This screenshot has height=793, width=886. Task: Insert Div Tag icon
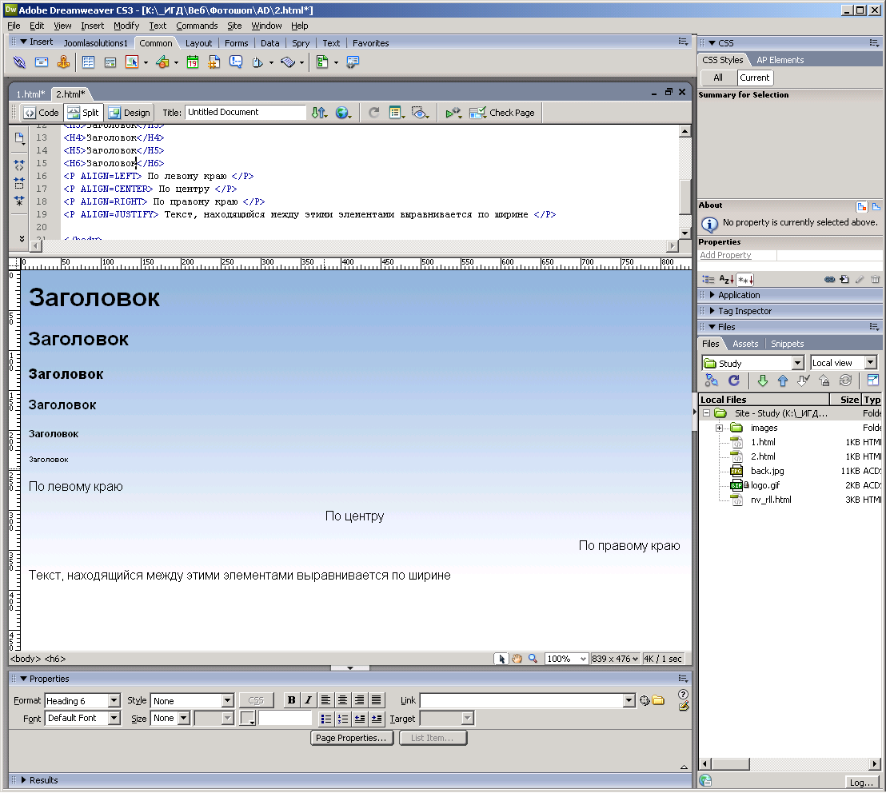(110, 62)
